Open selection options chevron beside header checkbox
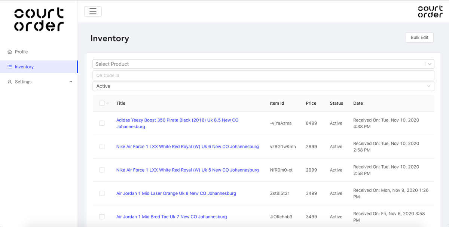Viewport: 449px width, 227px height. [108, 104]
